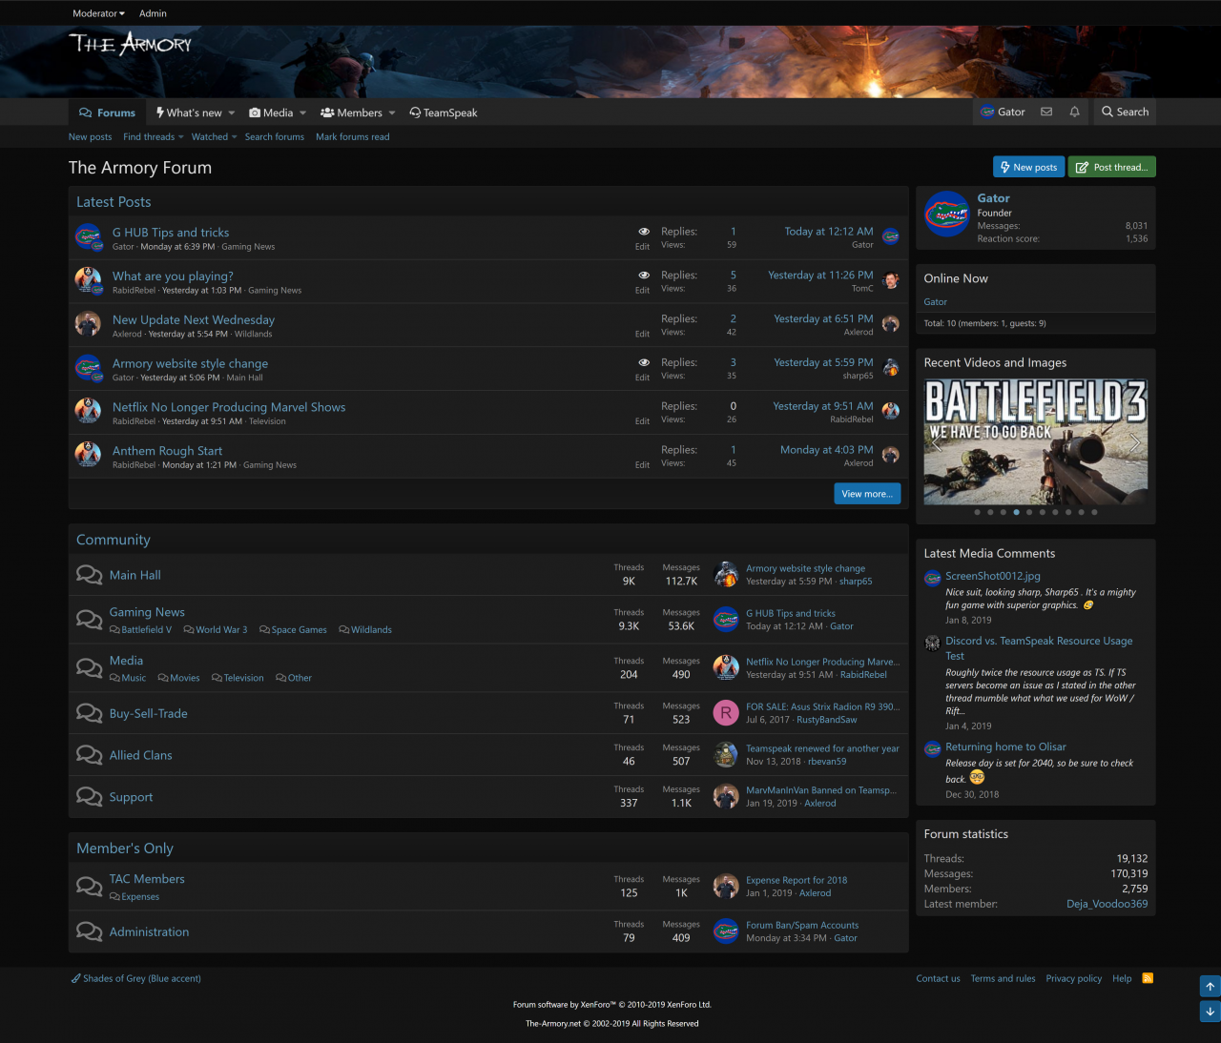Click Gator's avatar in the sidebar profile
1221x1043 pixels.
click(x=946, y=214)
